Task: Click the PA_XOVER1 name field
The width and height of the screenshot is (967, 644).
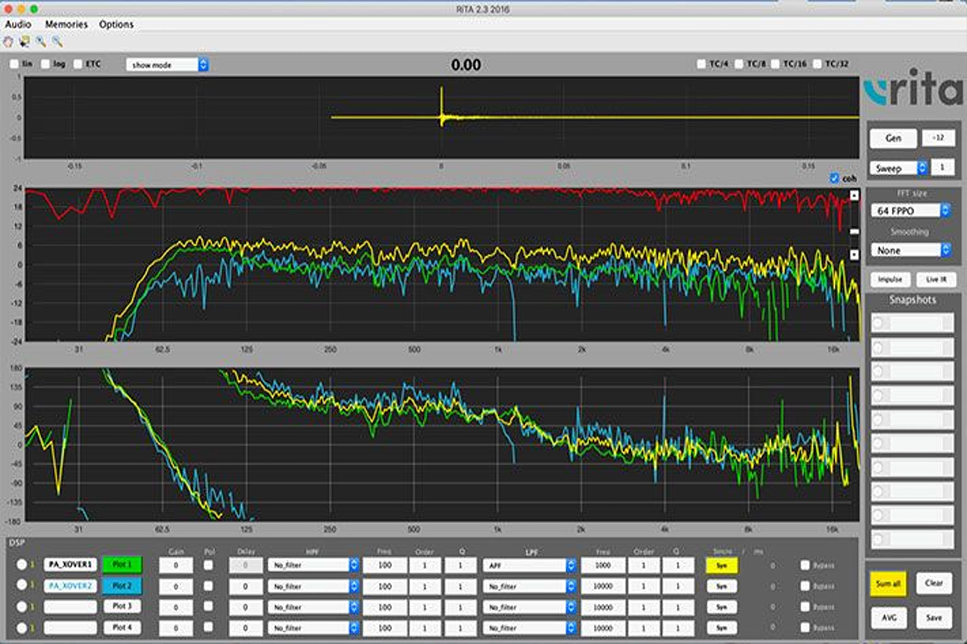Action: point(70,565)
